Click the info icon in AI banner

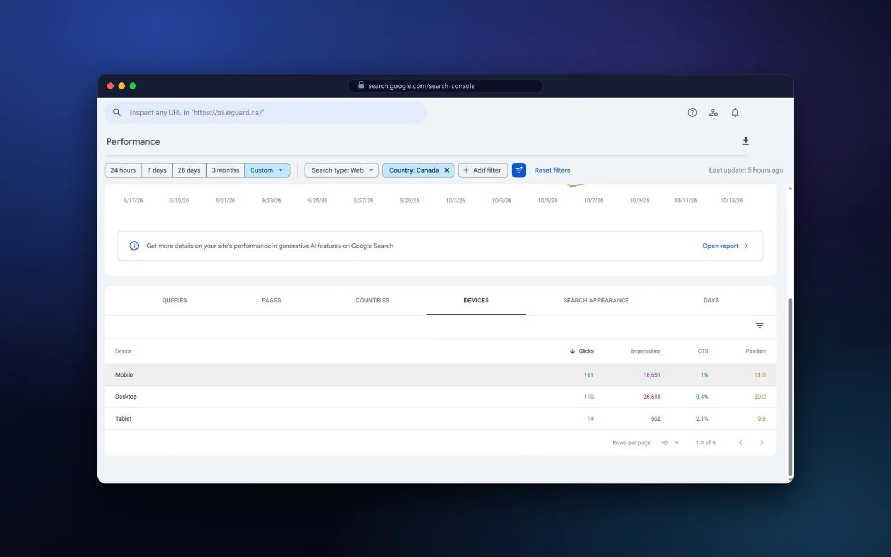tap(134, 246)
